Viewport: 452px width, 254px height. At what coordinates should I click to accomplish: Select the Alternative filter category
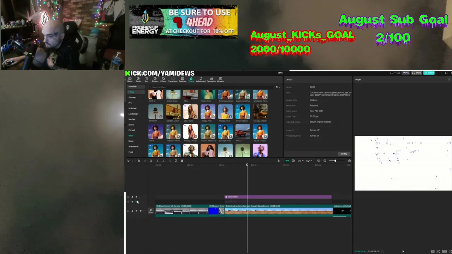click(133, 147)
